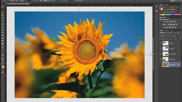The width and height of the screenshot is (182, 102).
Task: Hide the bottom_left layer
Action: tap(160, 59)
